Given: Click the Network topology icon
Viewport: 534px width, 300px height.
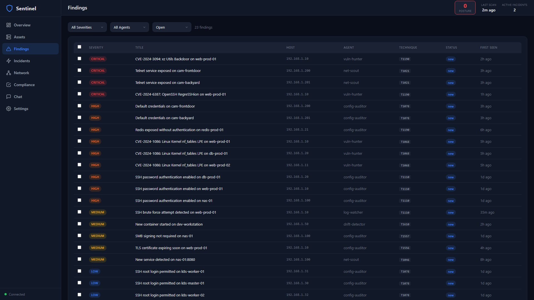Looking at the screenshot, I should (x=9, y=73).
